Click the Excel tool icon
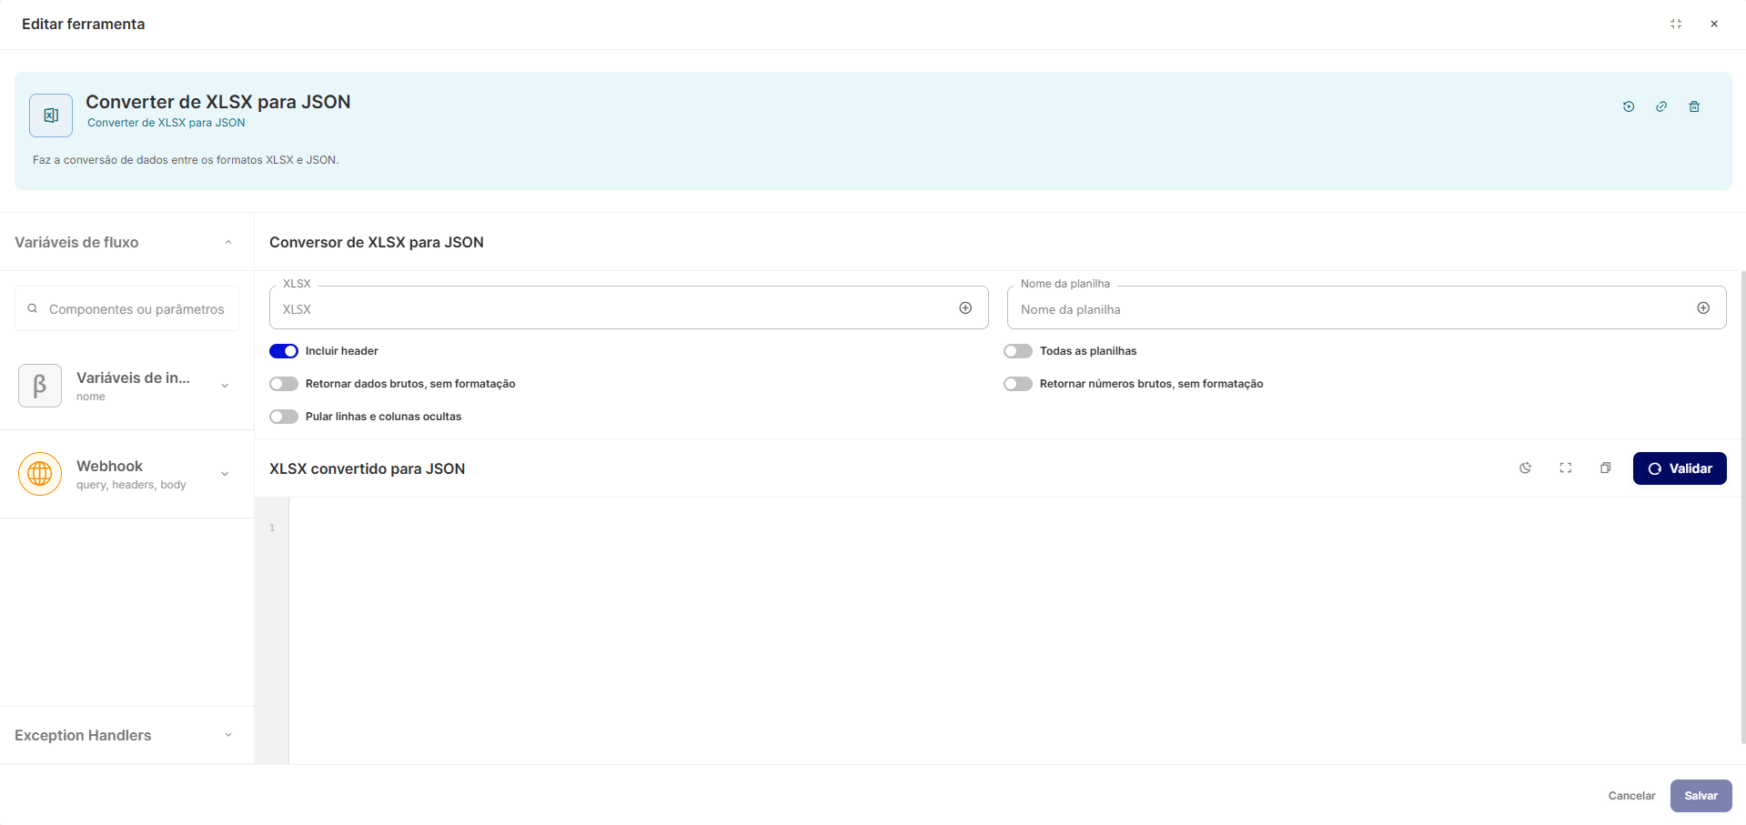The width and height of the screenshot is (1746, 825). point(51,116)
